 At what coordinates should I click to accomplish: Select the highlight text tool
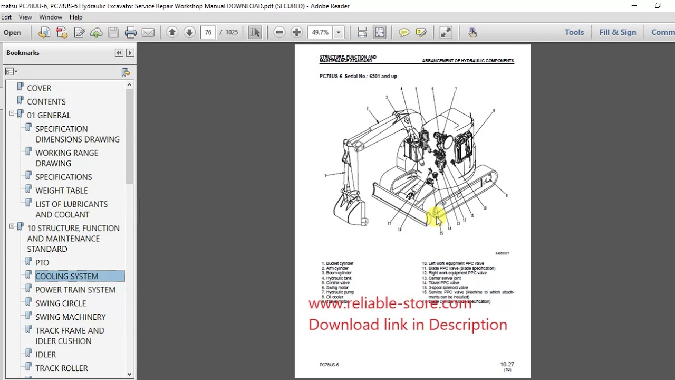421,32
